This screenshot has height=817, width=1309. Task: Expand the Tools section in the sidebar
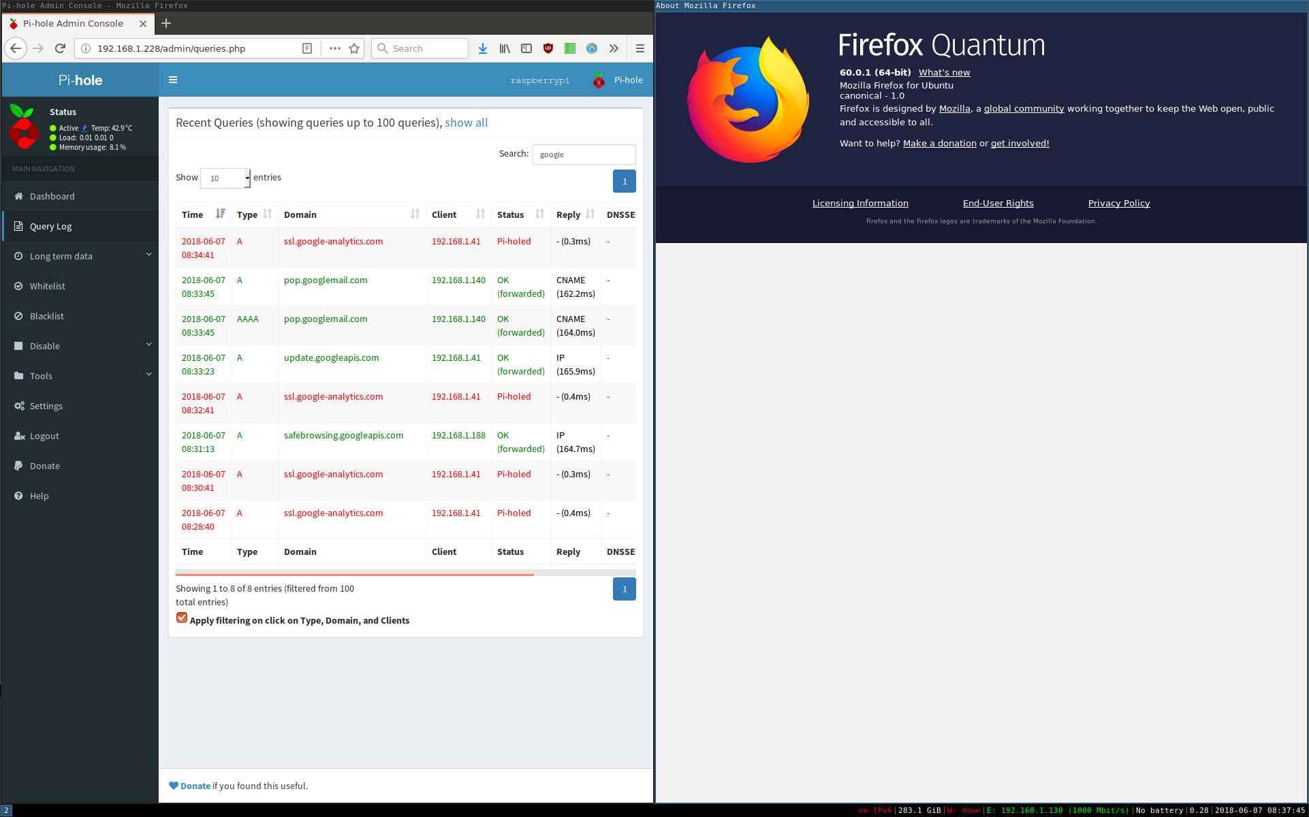[41, 376]
